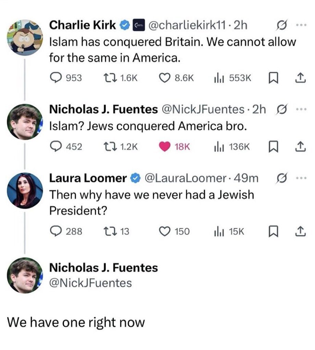Like Charlie Kirk's tweet with 8.6K likes
315x350 pixels.
166,78
